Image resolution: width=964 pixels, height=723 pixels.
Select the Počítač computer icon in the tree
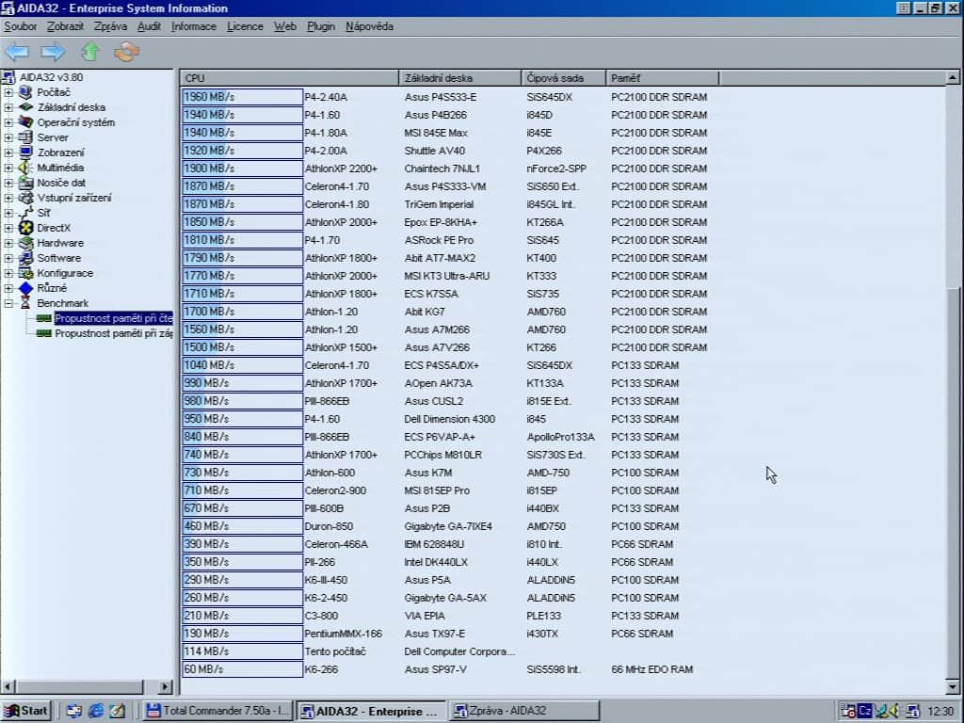[x=25, y=92]
